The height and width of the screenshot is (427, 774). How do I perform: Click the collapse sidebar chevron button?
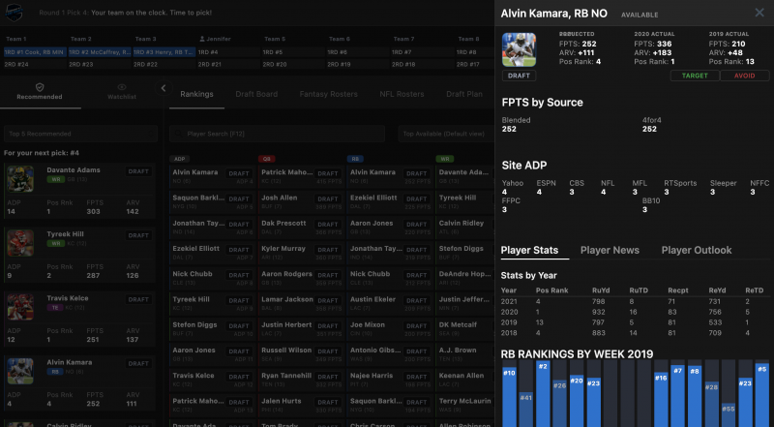point(164,88)
